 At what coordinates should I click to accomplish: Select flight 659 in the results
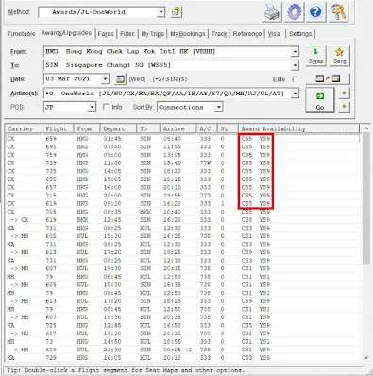click(182, 139)
